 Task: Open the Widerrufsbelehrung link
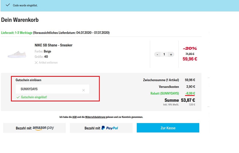click(x=95, y=117)
